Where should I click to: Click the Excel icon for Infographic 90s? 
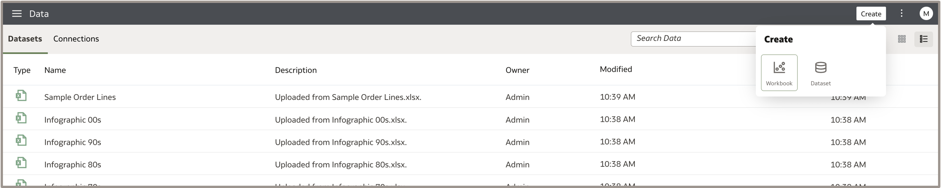click(21, 141)
